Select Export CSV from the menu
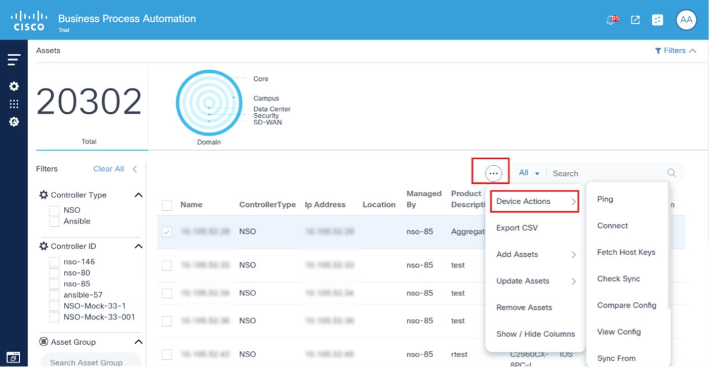The width and height of the screenshot is (711, 368). coord(517,228)
